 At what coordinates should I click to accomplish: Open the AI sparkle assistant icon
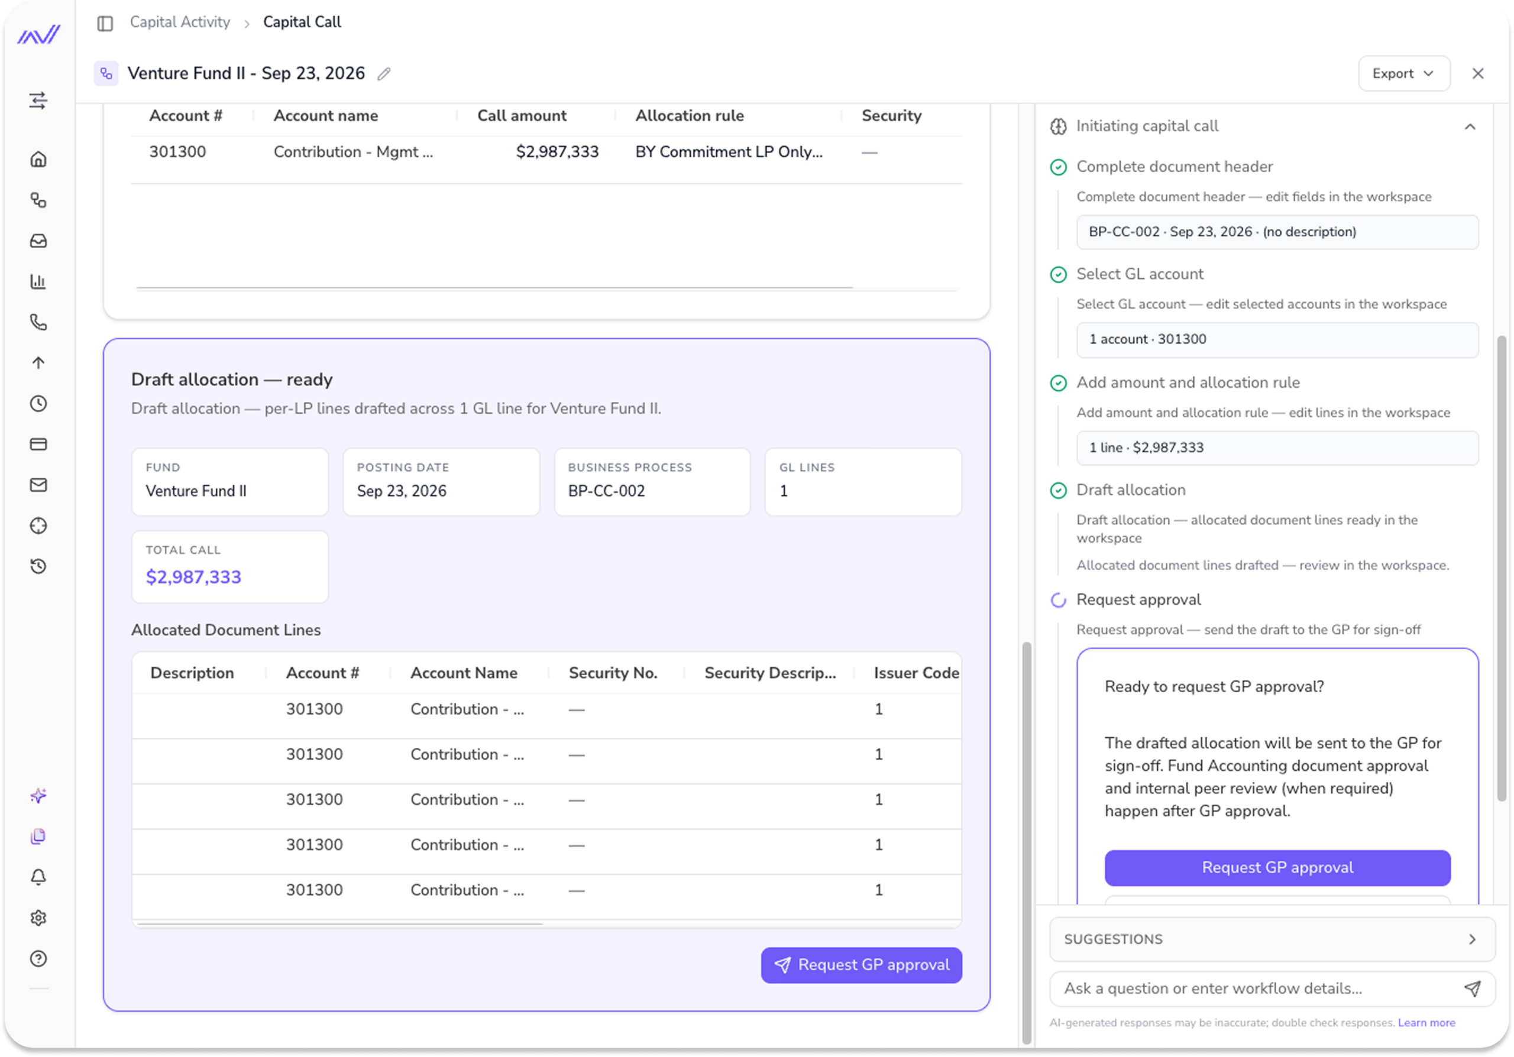(x=38, y=795)
